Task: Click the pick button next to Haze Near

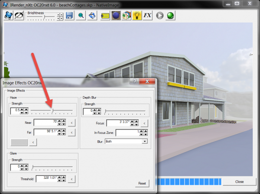Action: [73, 123]
